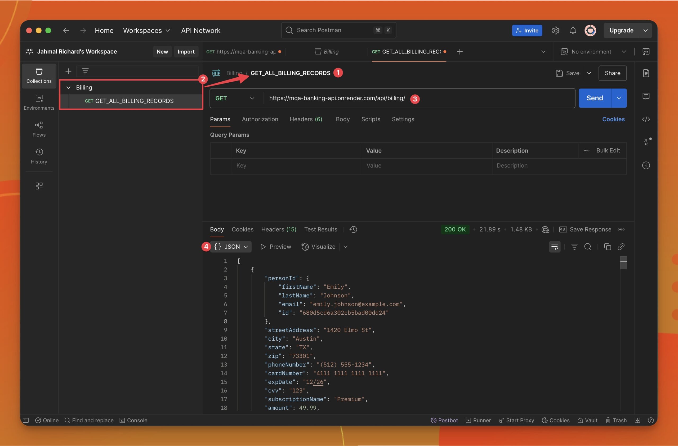Toggle line wrap in response viewer
Screen dimensions: 678x446
[x=554, y=247]
